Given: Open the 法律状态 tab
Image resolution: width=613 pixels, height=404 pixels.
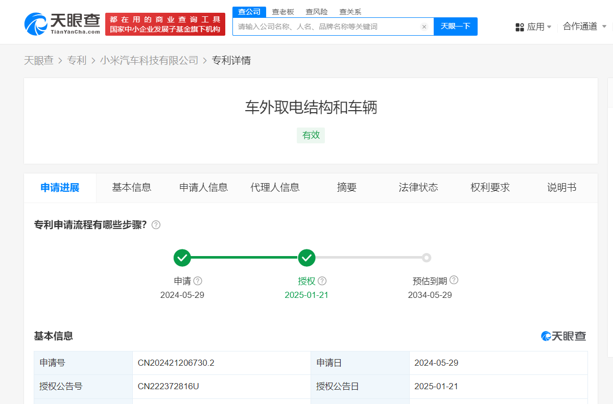Looking at the screenshot, I should pyautogui.click(x=418, y=188).
